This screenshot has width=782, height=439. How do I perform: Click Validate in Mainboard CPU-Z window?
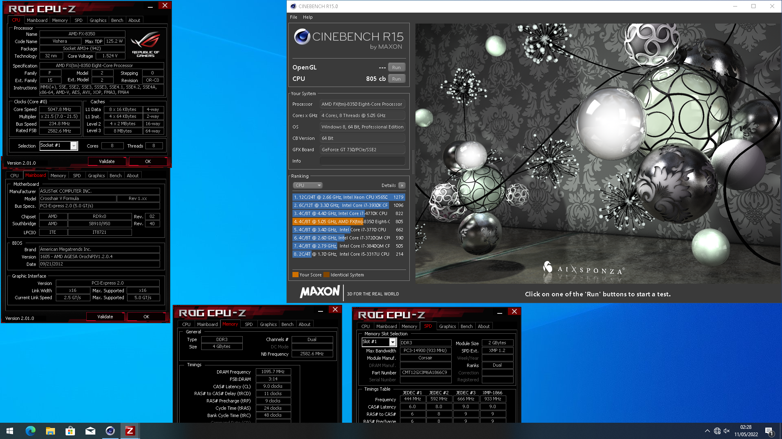click(105, 317)
